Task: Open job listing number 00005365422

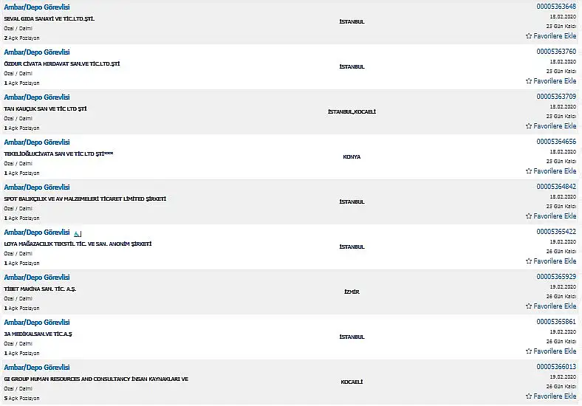Action: point(556,232)
